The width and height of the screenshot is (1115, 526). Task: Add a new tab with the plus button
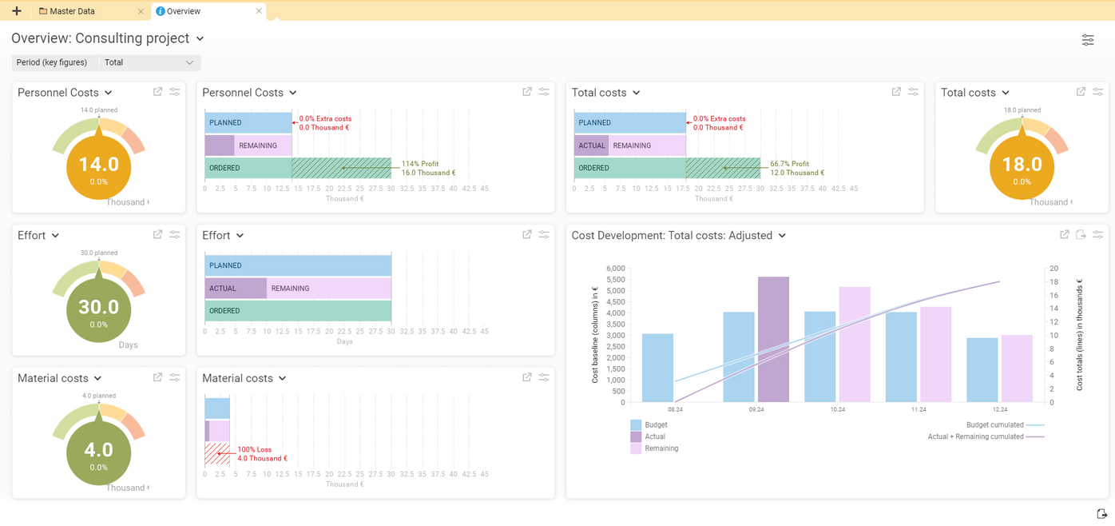[16, 10]
